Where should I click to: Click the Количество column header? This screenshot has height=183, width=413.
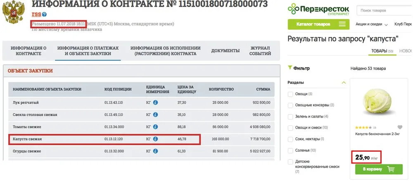click(x=221, y=89)
